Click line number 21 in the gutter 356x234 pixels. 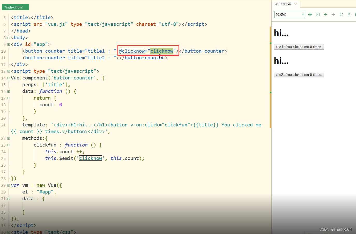3,125
